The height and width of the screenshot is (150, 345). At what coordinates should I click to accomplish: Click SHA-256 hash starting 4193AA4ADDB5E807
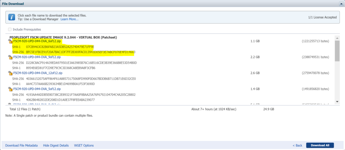(81, 95)
